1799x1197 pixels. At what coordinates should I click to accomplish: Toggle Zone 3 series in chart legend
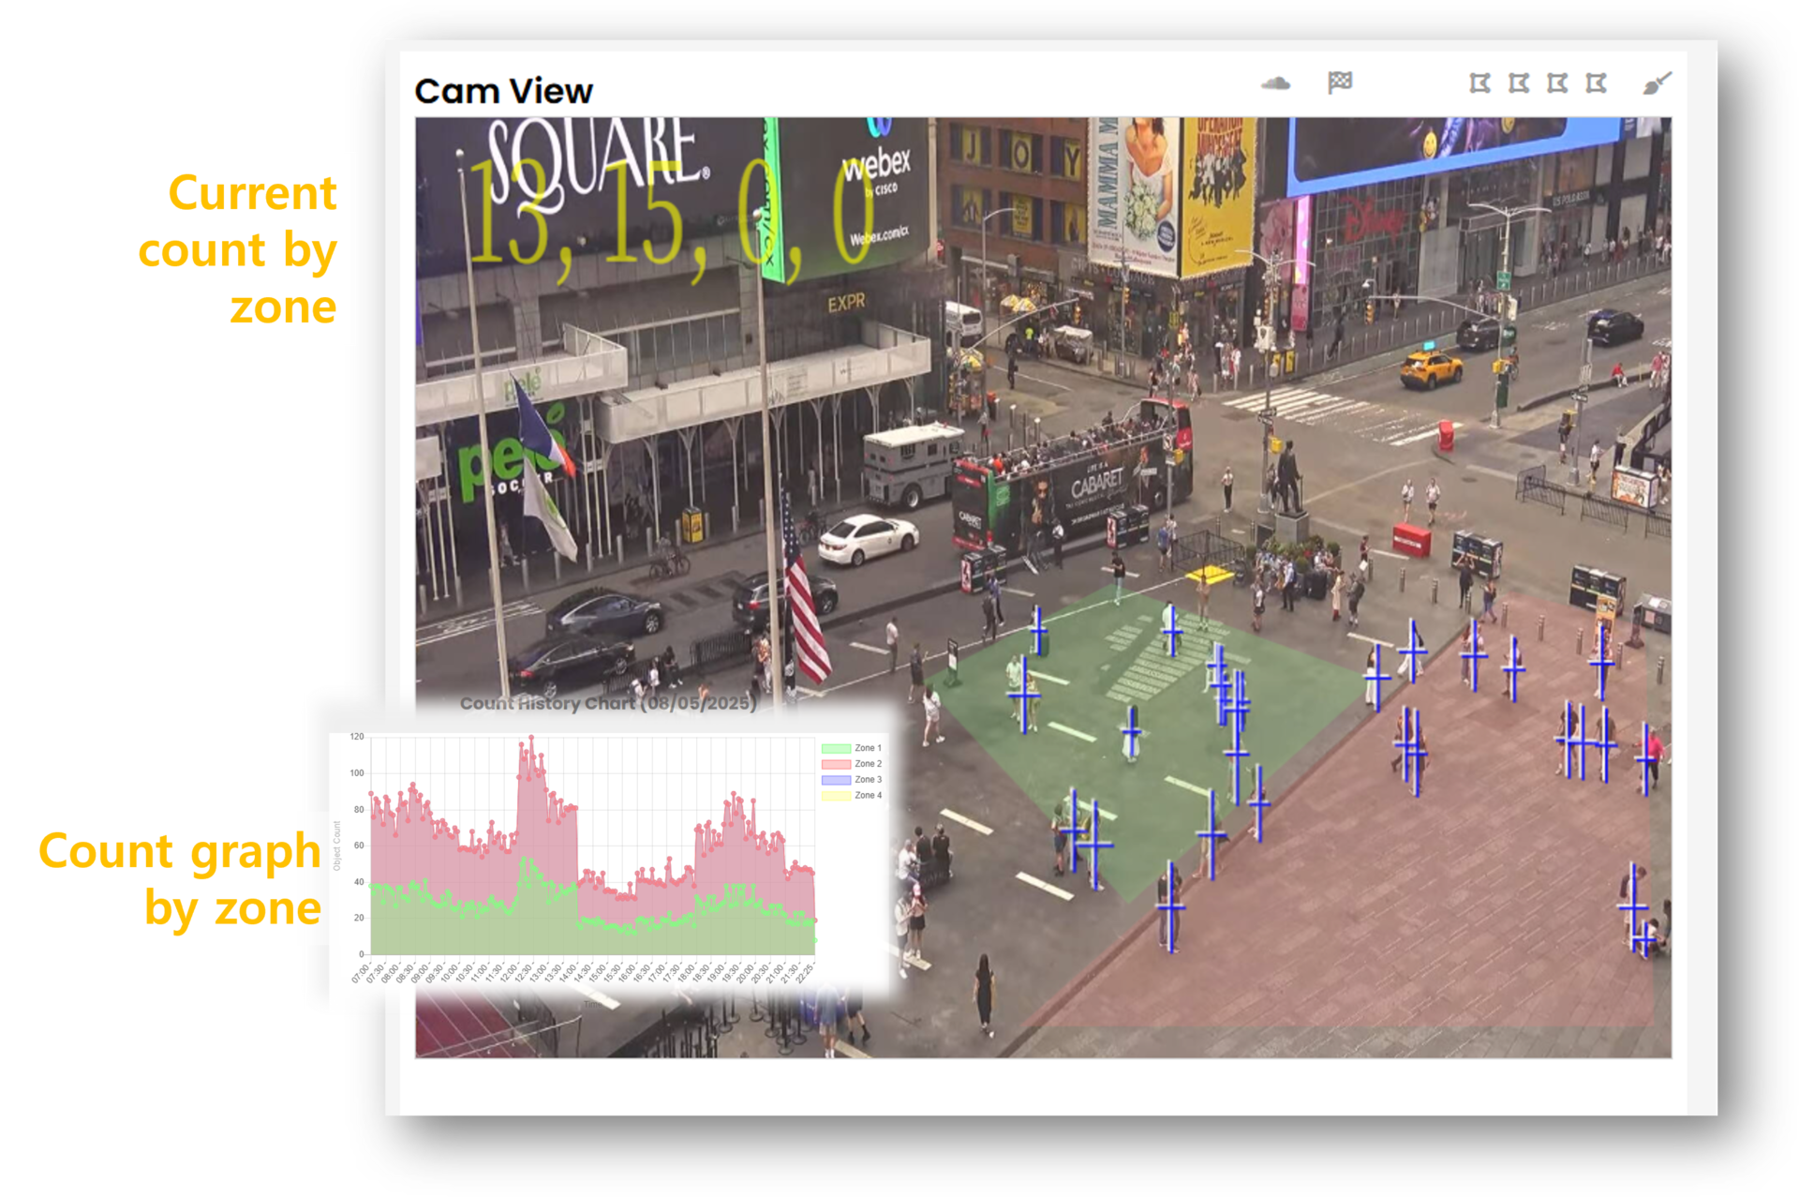coord(851,780)
